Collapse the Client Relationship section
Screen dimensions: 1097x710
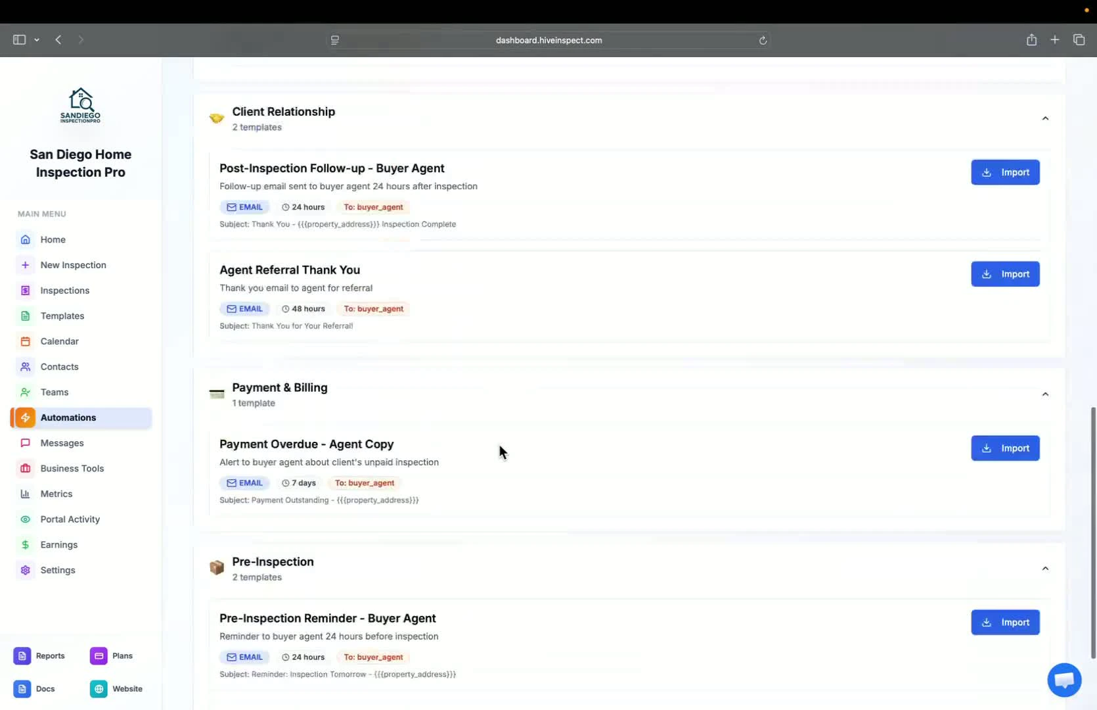click(1045, 118)
